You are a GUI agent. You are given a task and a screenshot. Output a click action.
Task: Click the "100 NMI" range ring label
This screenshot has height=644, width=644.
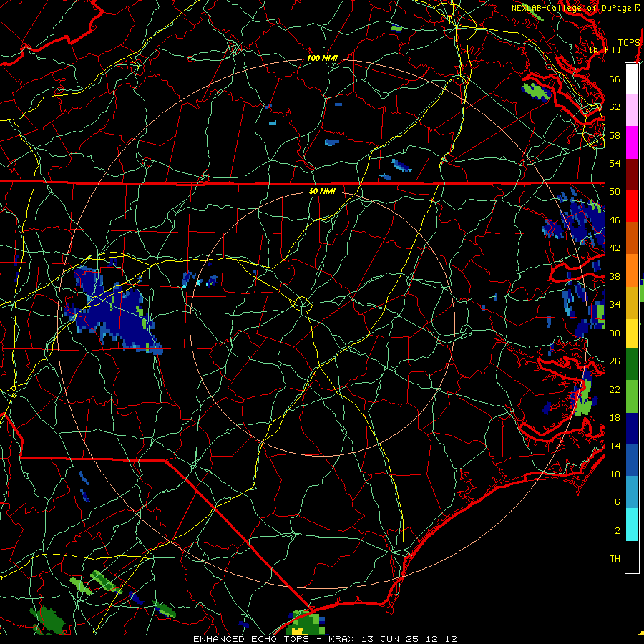323,59
